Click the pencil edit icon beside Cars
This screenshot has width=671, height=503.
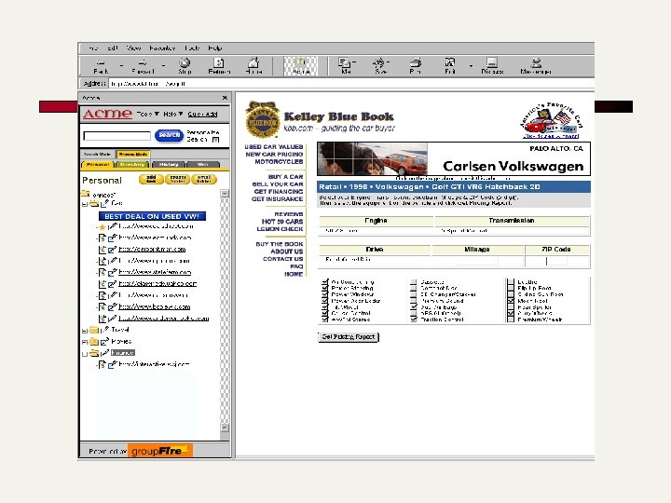(x=104, y=204)
